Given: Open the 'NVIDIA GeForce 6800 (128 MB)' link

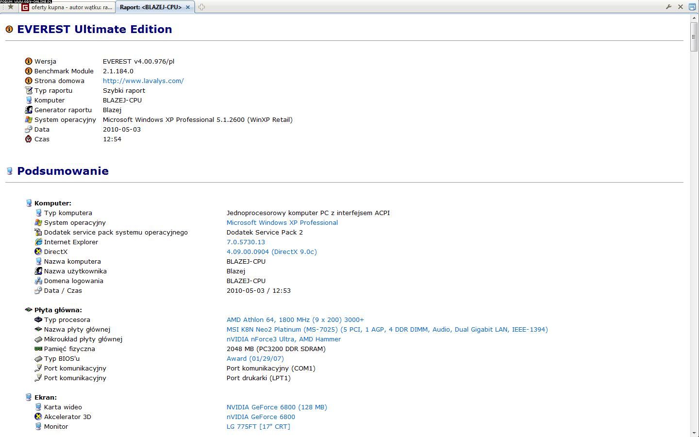Looking at the screenshot, I should coord(277,407).
